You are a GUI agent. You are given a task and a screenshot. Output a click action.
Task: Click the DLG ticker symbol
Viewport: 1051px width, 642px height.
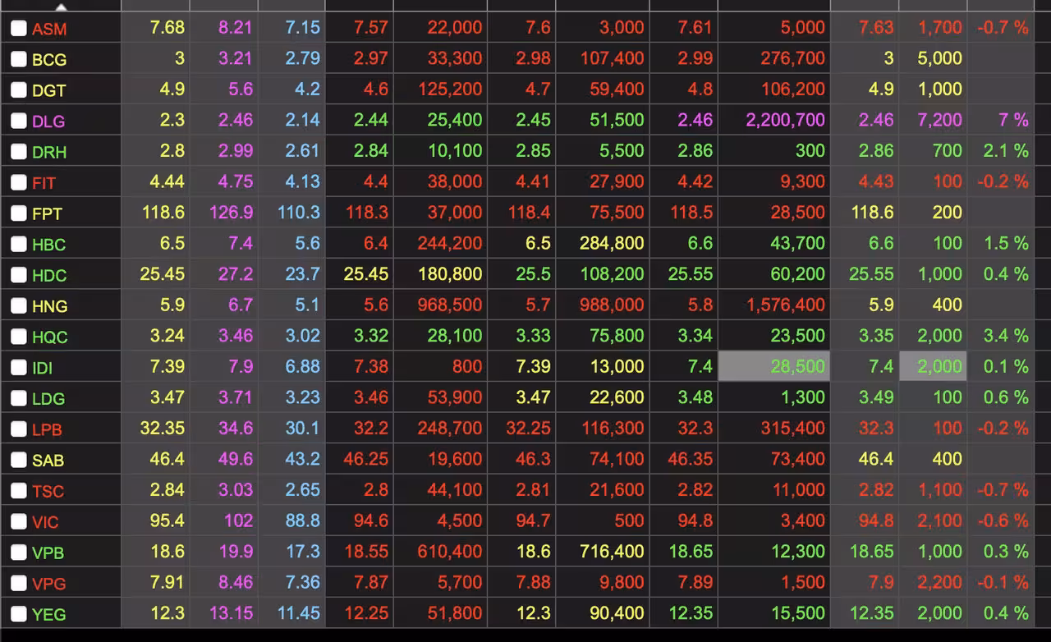tap(48, 122)
